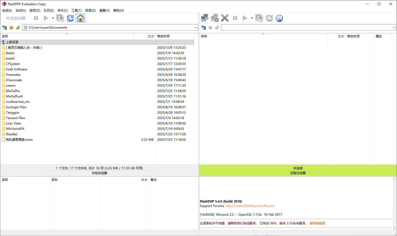Click the local pane blue refresh icon
Screen dimensions: 397x236
pos(70,18)
